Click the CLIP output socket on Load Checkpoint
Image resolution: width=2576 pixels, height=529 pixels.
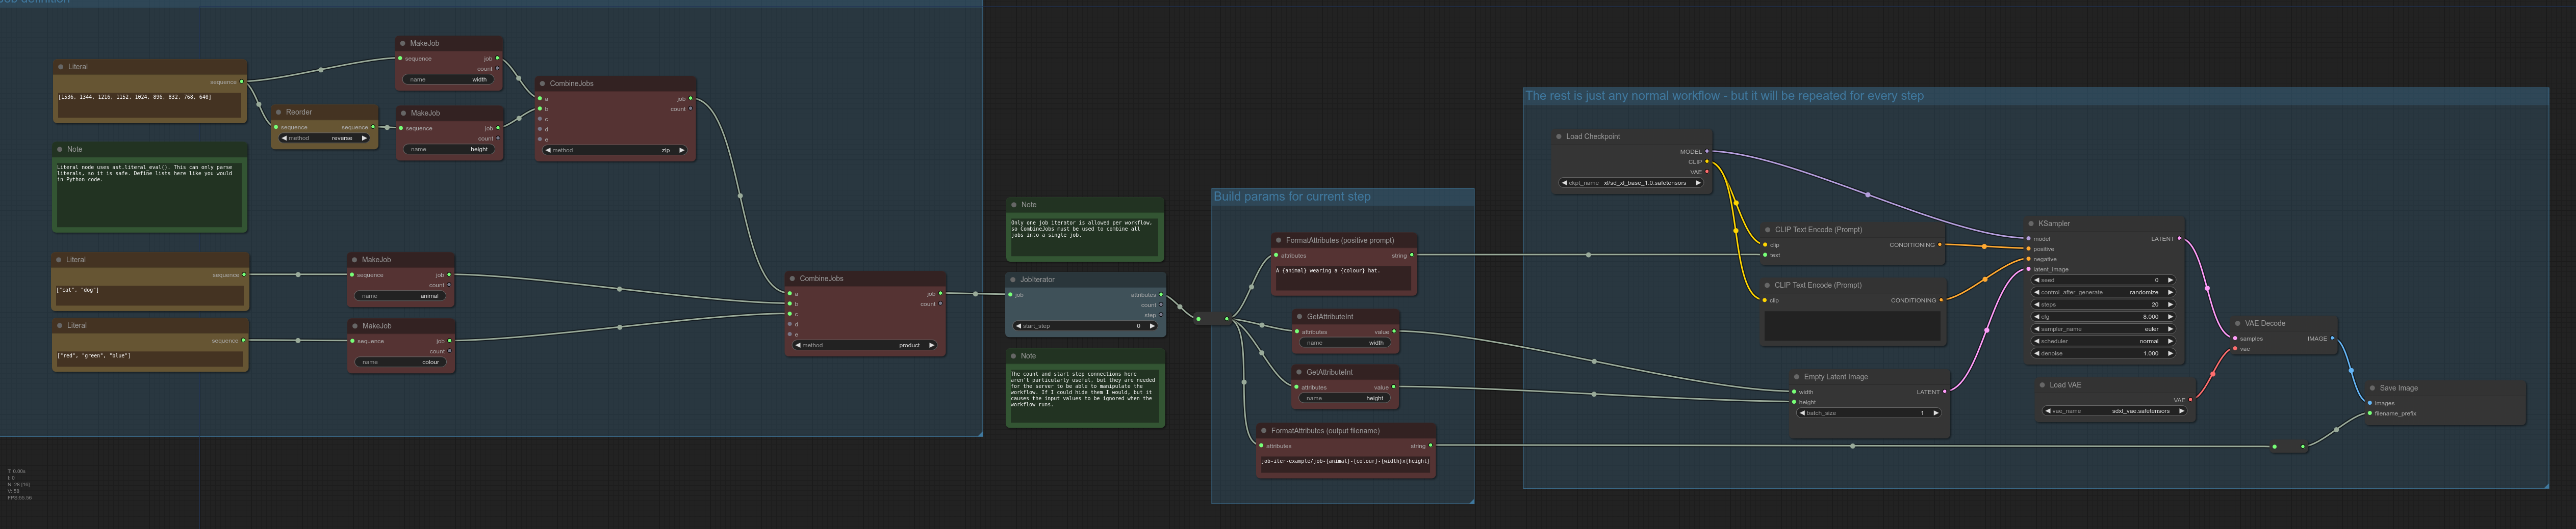(1706, 162)
